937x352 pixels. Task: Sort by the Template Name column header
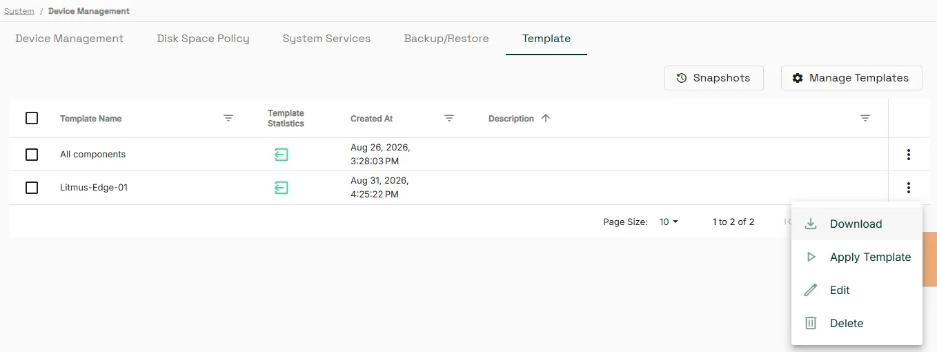pos(91,119)
